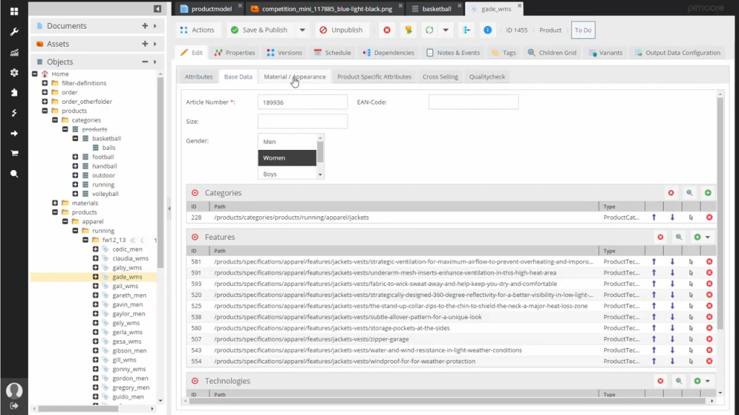
Task: Click the To Do button in the toolbar
Action: (x=583, y=30)
